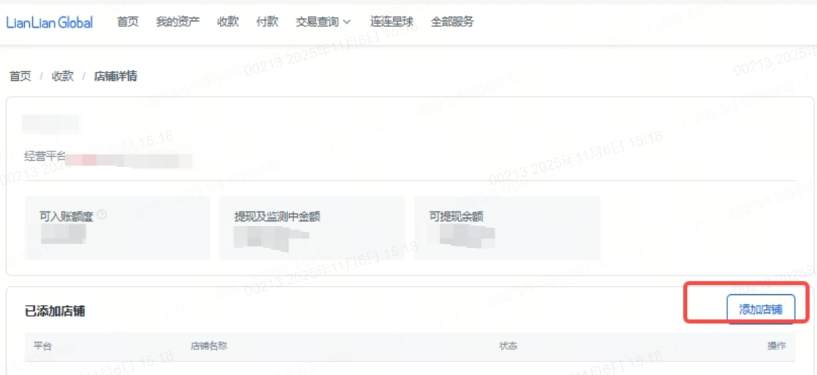Screen dimensions: 817x375
Task: Select the 可提现余额 balance card
Action: point(507,228)
